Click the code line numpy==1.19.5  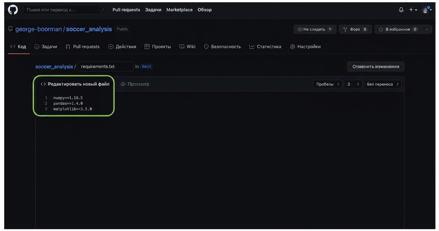[68, 98]
